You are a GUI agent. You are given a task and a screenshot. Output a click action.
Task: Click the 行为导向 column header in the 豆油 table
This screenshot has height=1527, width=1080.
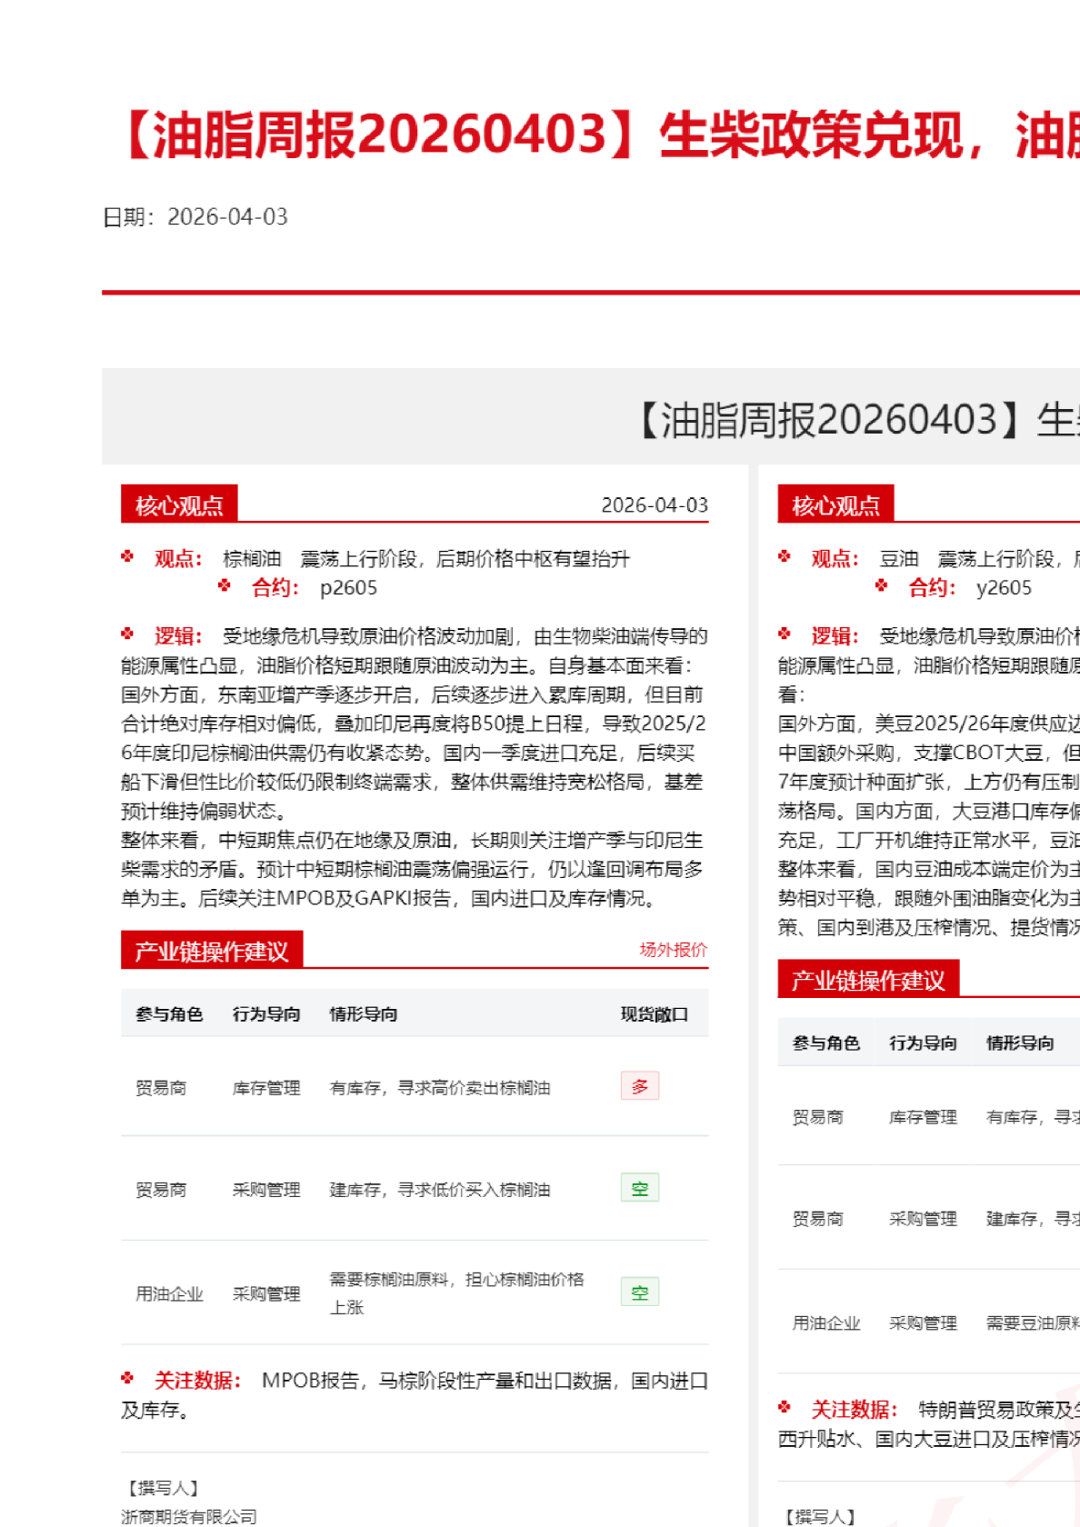tap(923, 1043)
